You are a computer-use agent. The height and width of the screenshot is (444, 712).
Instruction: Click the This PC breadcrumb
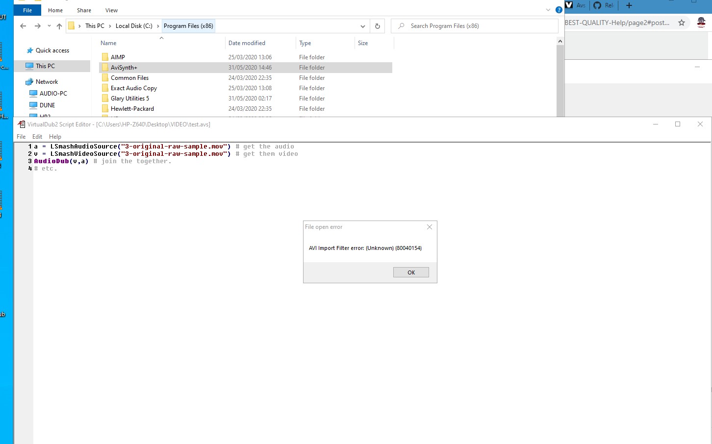click(95, 26)
